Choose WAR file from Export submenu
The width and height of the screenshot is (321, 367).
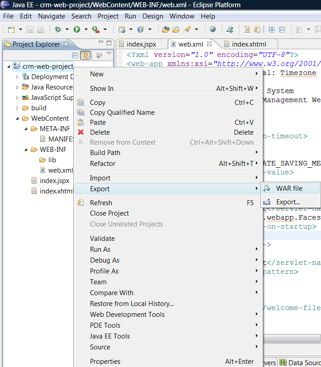pos(290,188)
